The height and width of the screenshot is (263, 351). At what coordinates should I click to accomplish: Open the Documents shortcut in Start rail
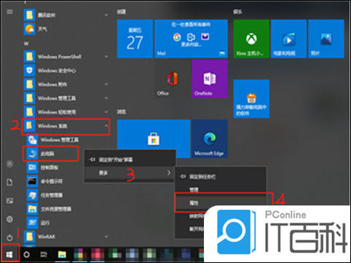pos(9,182)
